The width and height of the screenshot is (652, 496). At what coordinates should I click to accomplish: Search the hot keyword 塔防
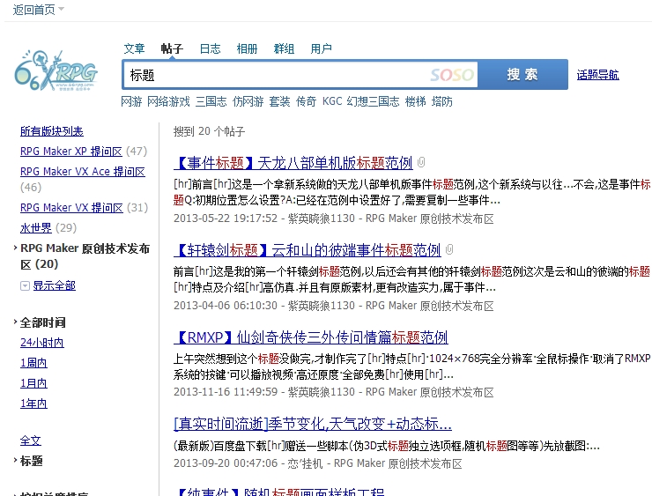click(442, 101)
